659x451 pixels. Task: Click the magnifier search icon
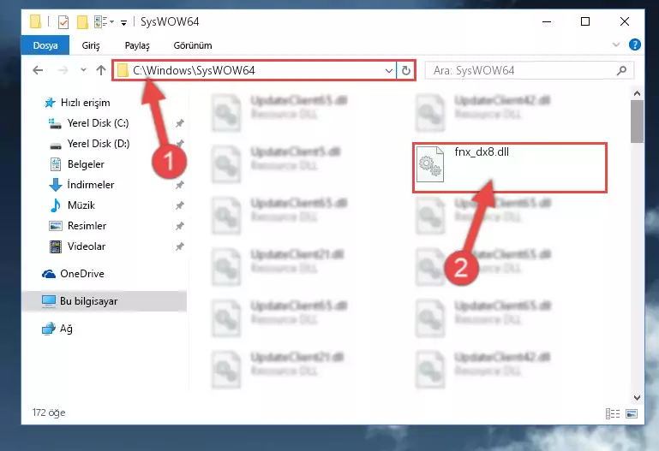621,70
